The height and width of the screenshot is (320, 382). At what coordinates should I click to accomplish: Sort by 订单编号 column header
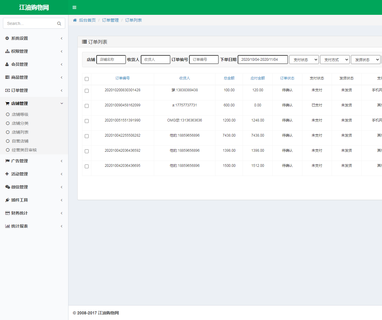[x=122, y=78]
